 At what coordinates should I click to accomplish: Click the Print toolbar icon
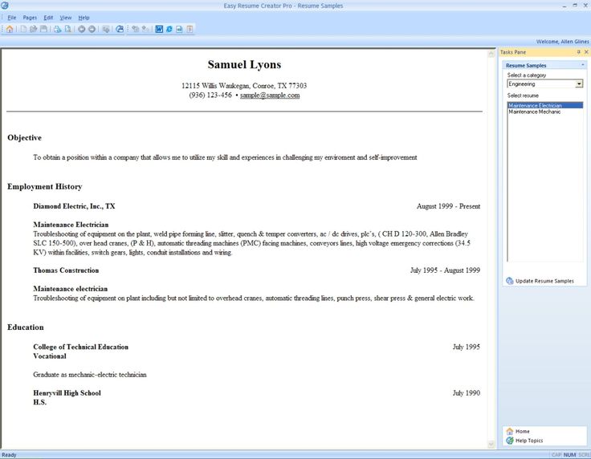tap(57, 29)
